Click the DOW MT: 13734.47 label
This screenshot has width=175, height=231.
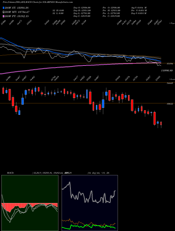tap(17, 12)
